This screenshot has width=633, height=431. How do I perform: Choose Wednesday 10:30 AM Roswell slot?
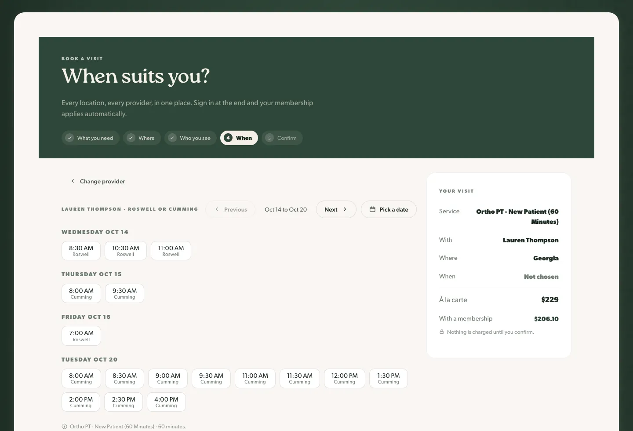tap(126, 251)
